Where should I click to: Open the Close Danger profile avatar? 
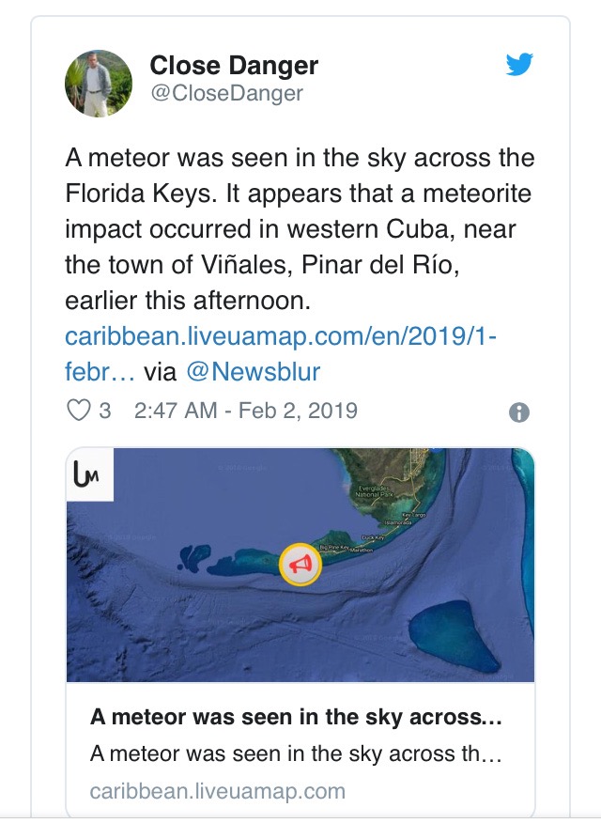pos(99,83)
